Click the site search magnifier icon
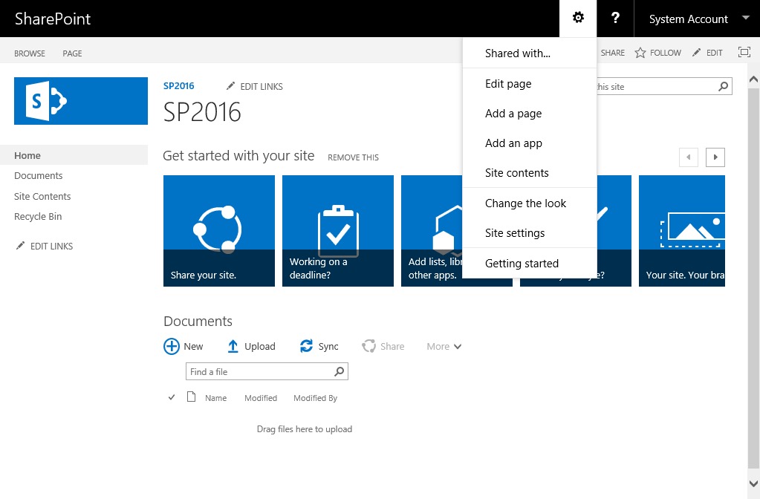The width and height of the screenshot is (760, 499). coord(723,87)
